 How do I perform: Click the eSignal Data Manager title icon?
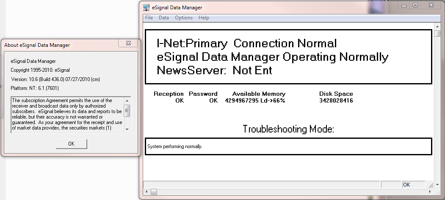point(146,7)
